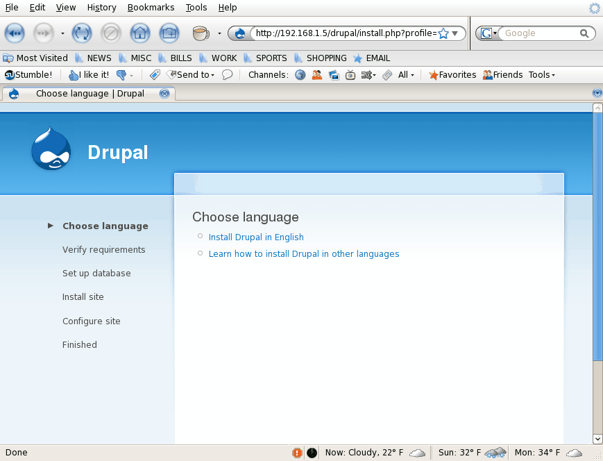Select the photos channel icon
603x461 pixels.
click(x=333, y=75)
